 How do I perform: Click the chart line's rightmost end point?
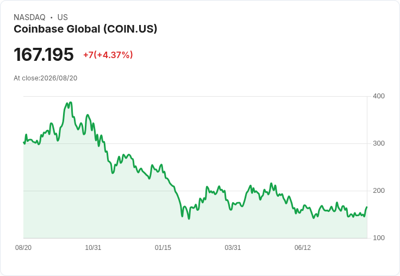(x=367, y=207)
